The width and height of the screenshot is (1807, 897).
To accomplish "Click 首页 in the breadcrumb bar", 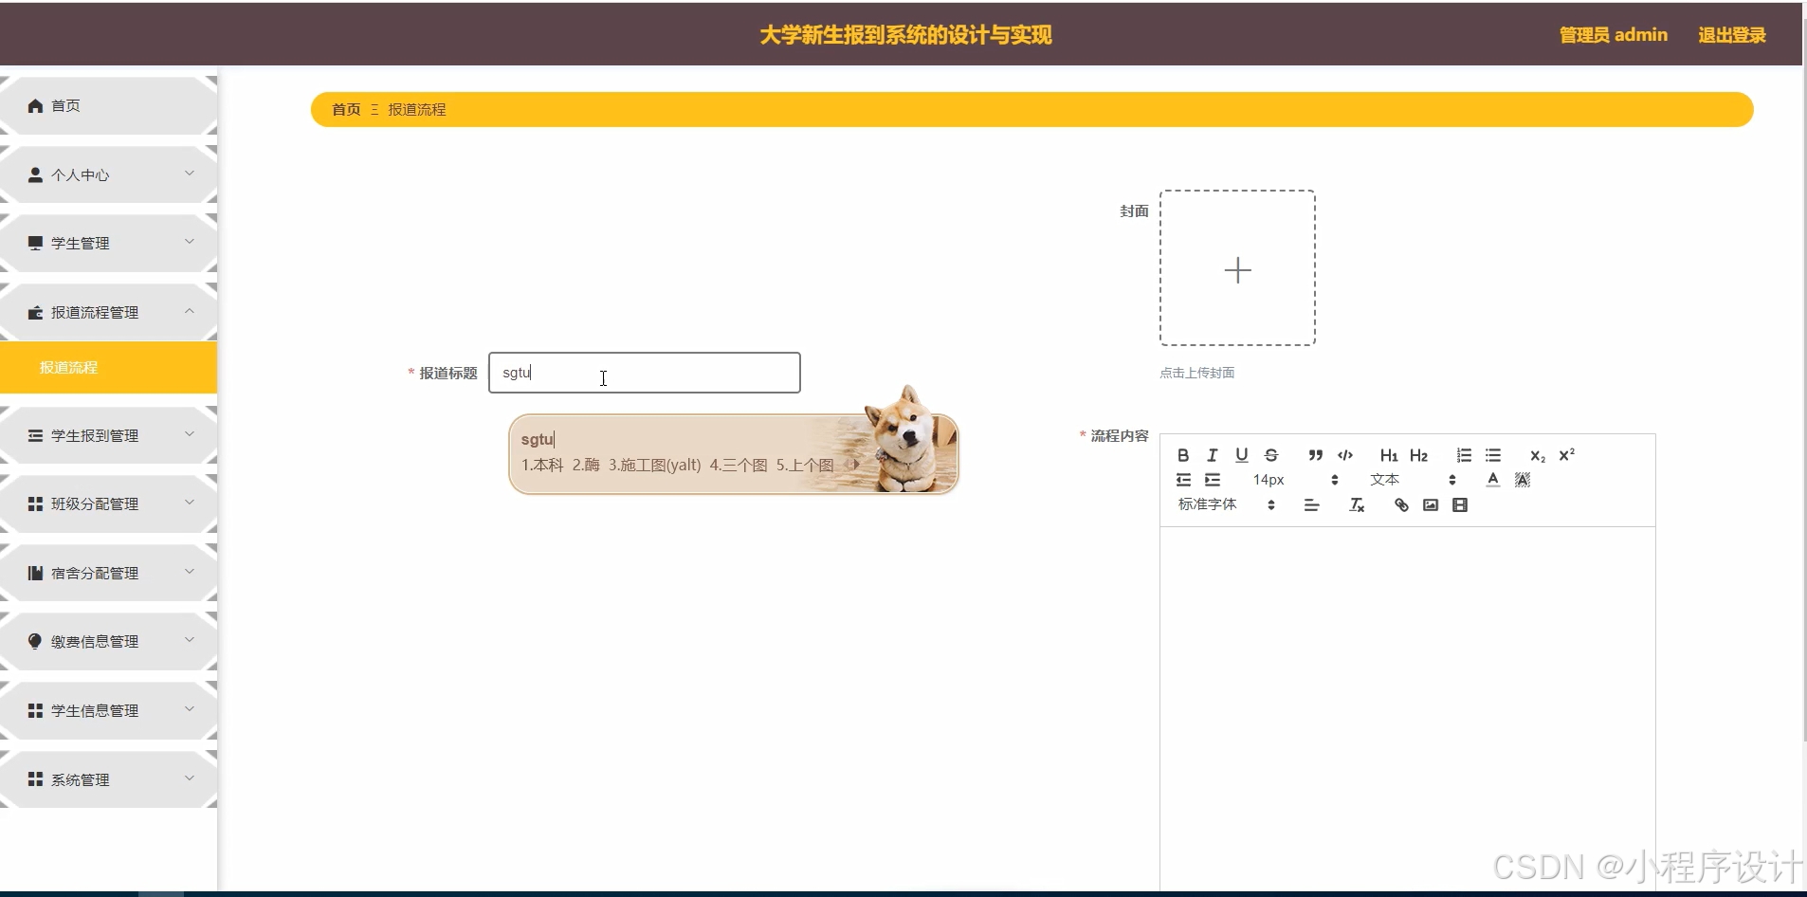I will 346,109.
